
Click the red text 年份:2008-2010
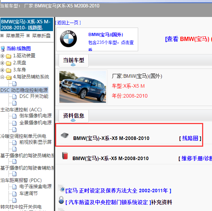pos(130,96)
